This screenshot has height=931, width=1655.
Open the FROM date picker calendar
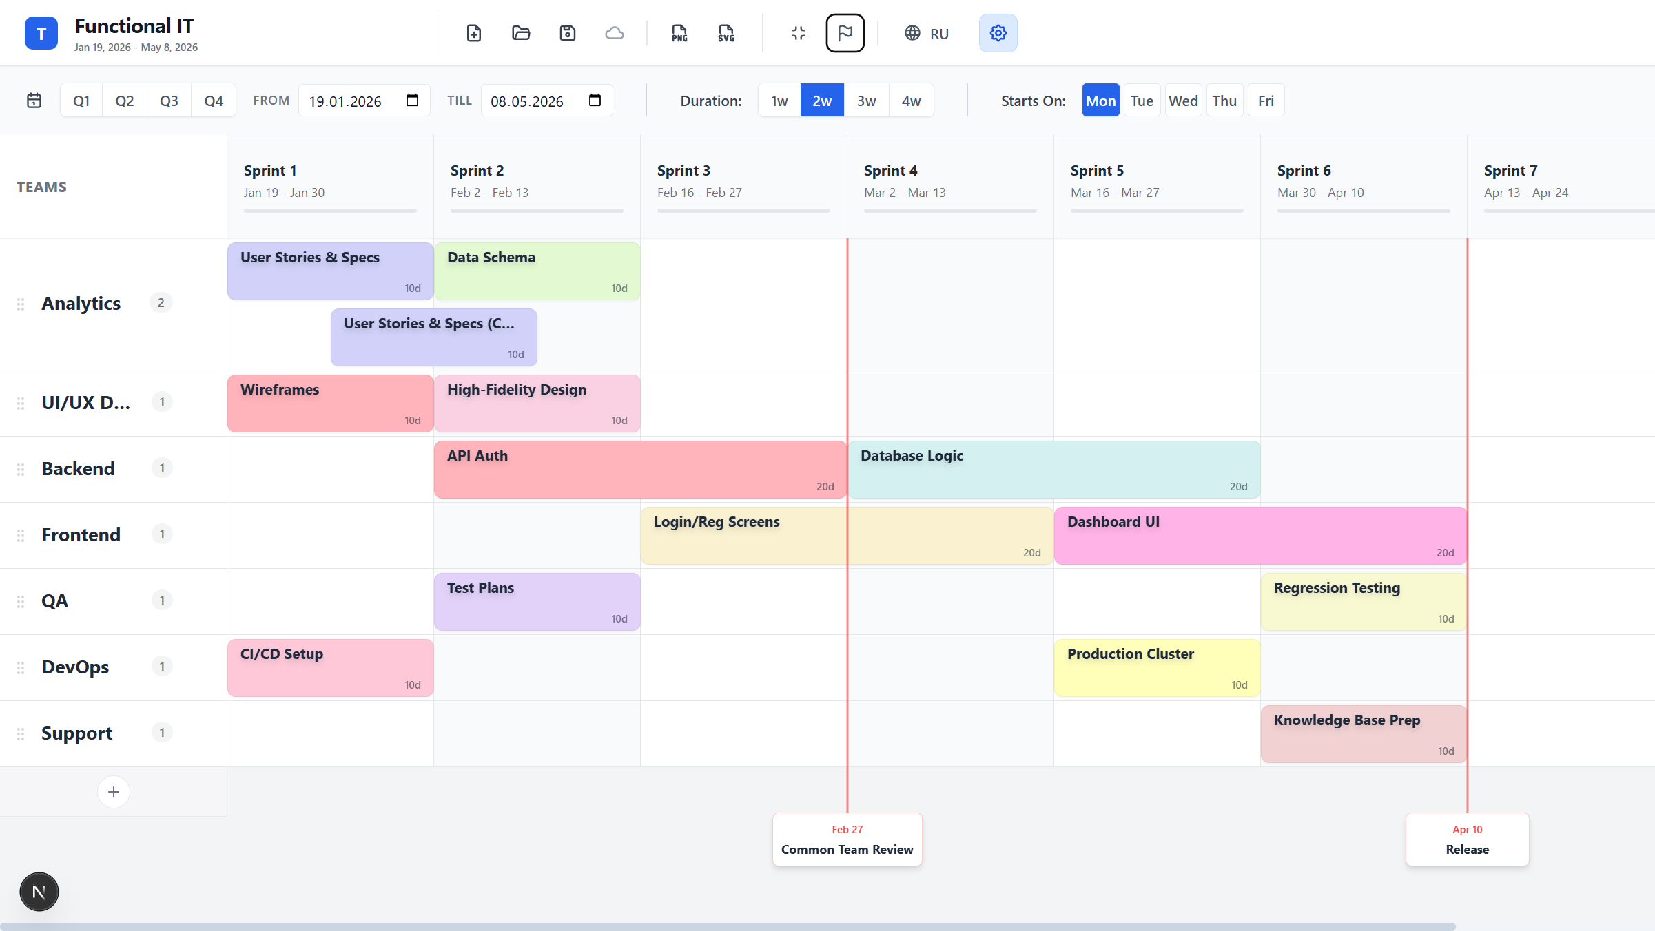[x=412, y=101]
